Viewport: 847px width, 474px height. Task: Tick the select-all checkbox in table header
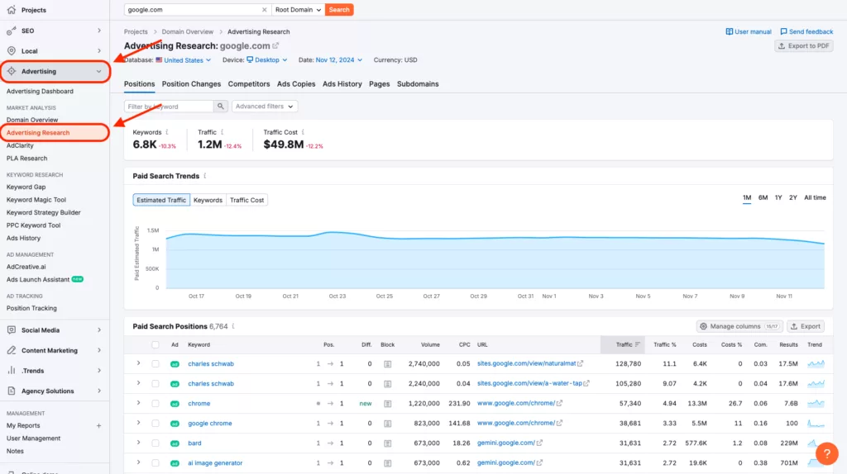pos(155,344)
